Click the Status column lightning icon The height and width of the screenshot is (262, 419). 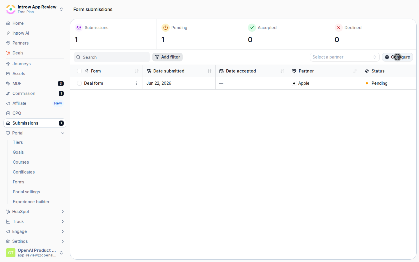(367, 71)
